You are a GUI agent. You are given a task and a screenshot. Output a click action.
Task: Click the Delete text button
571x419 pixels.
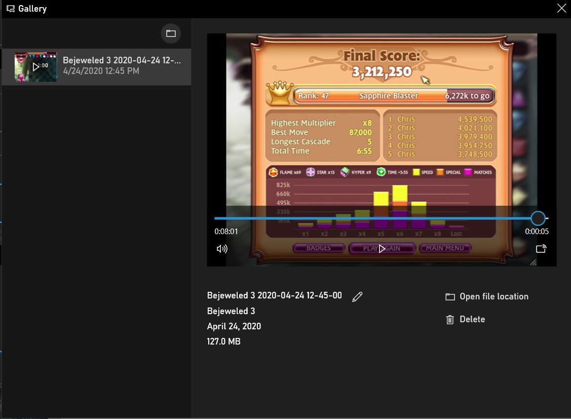point(472,319)
